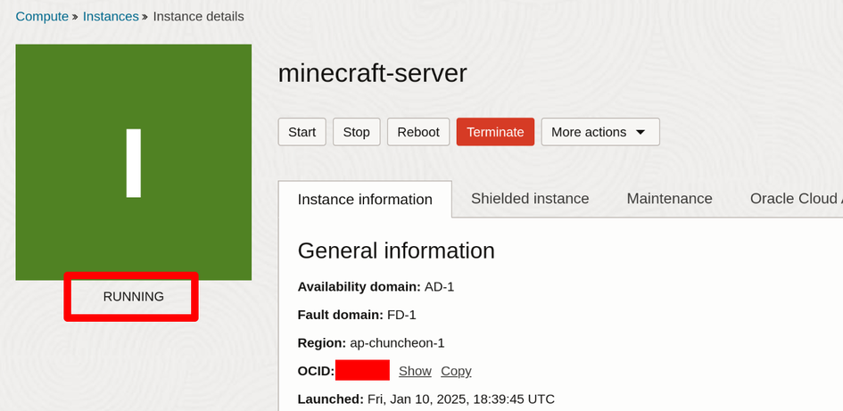Click the Instance details breadcrumb text
843x411 pixels.
point(198,17)
